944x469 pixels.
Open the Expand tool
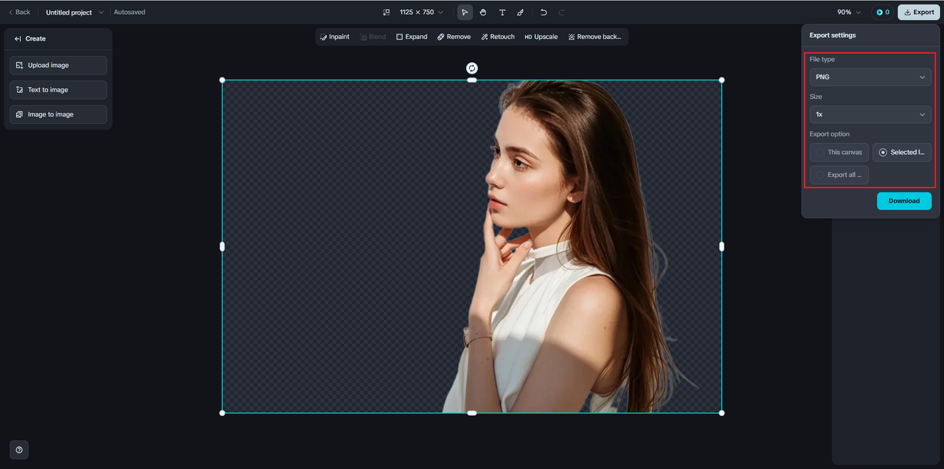point(412,37)
